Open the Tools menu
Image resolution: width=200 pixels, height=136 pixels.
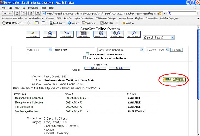[44, 8]
